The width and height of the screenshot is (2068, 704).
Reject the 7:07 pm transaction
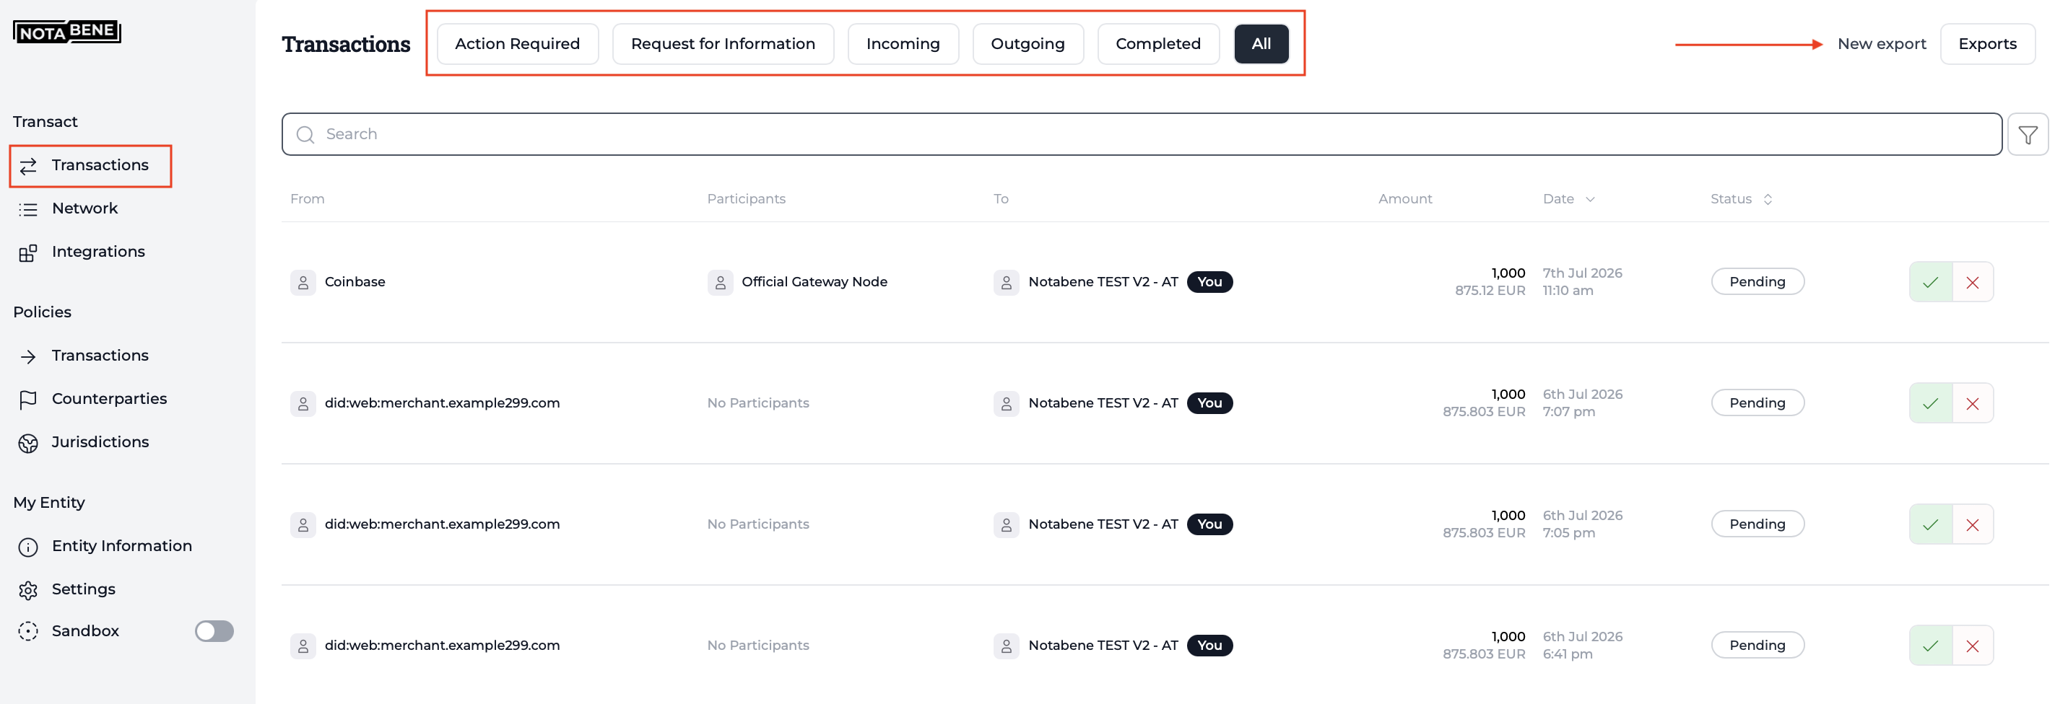[1973, 403]
